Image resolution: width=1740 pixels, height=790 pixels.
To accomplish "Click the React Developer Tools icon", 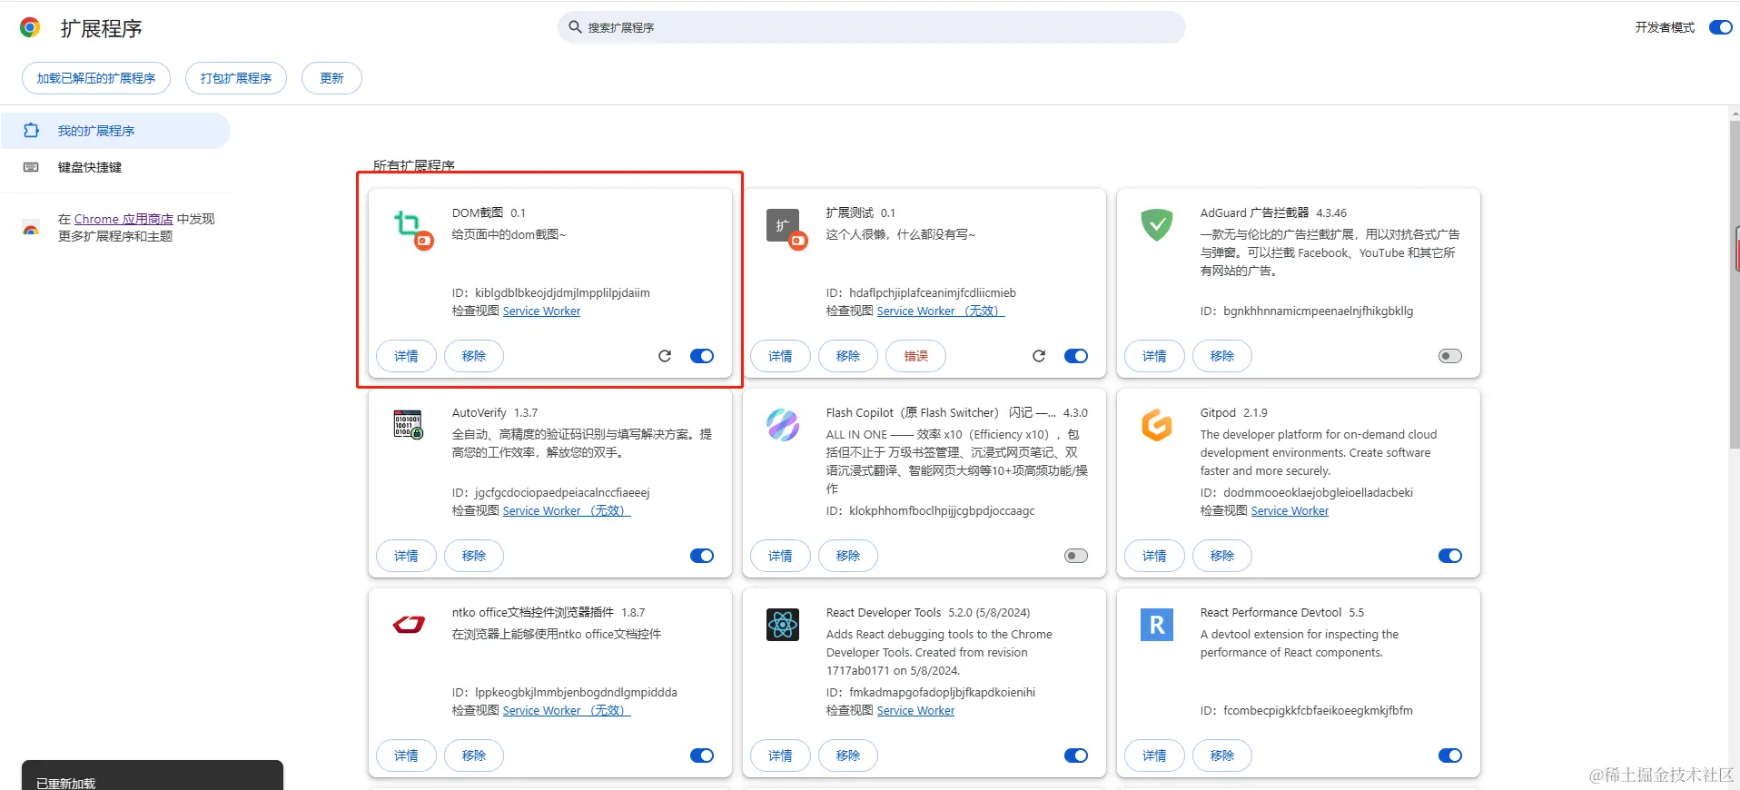I will click(783, 624).
